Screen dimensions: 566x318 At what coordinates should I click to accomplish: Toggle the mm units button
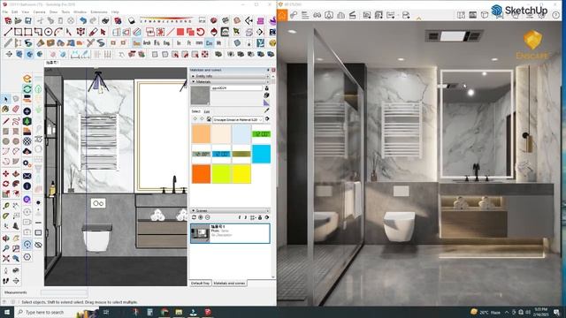tap(199, 43)
